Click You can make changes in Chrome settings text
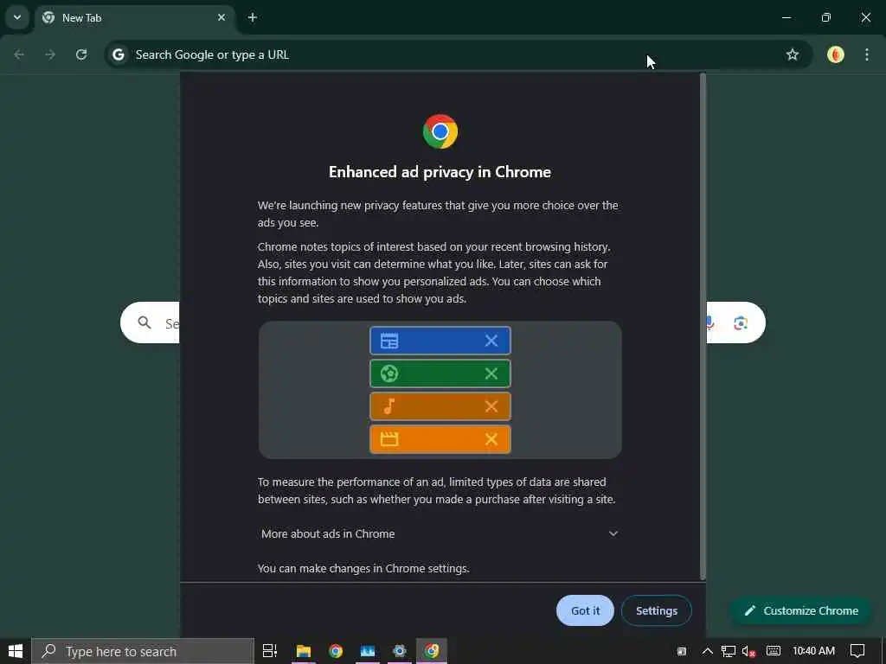 pyautogui.click(x=363, y=568)
